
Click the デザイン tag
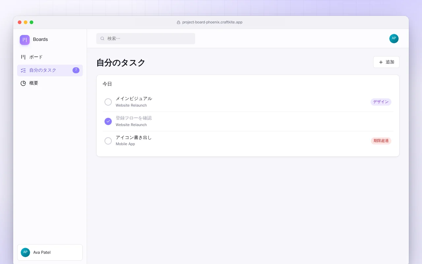(381, 102)
